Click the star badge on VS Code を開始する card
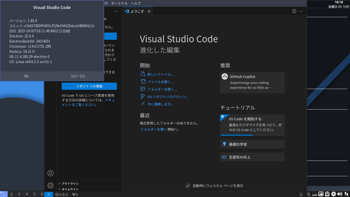 [x=223, y=116]
